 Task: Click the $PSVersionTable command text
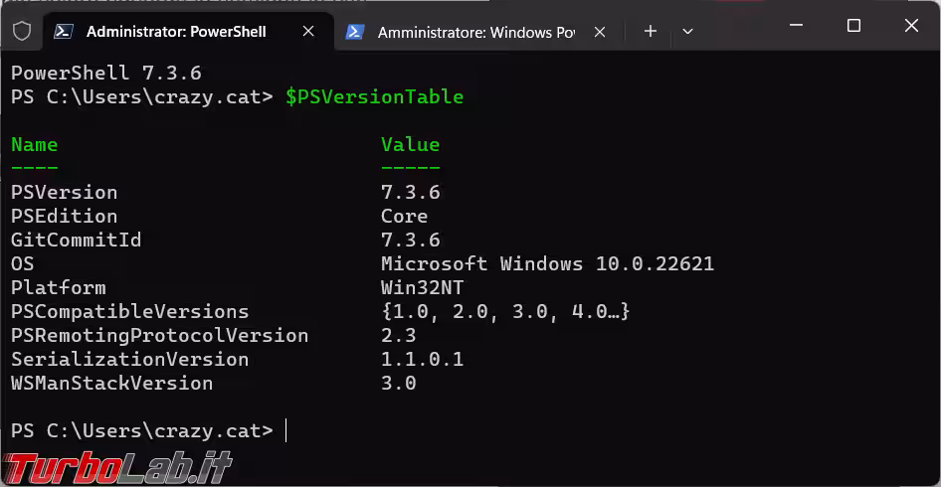tap(374, 97)
